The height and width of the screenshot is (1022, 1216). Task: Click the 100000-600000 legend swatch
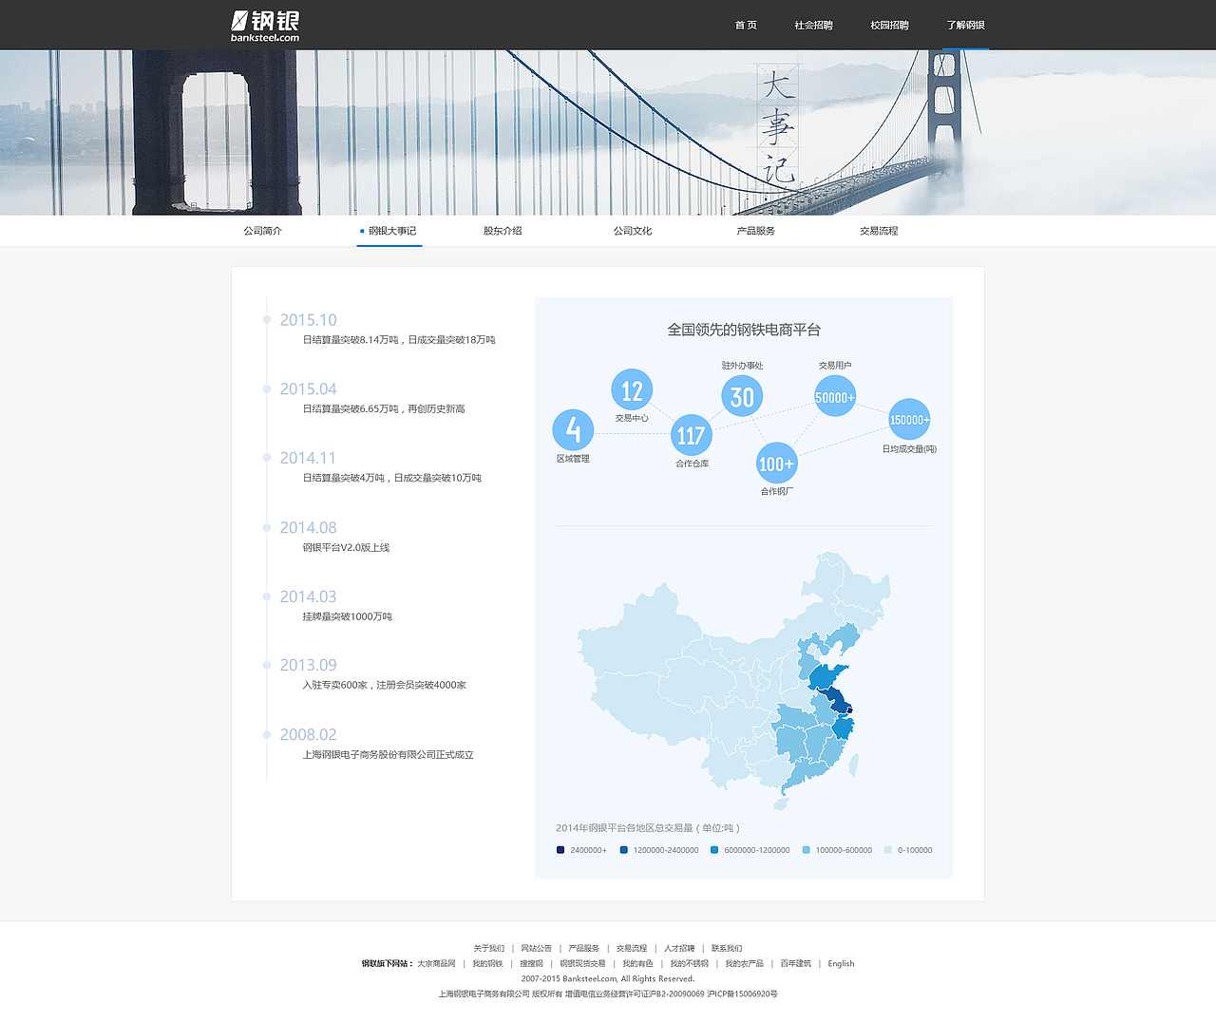click(806, 850)
